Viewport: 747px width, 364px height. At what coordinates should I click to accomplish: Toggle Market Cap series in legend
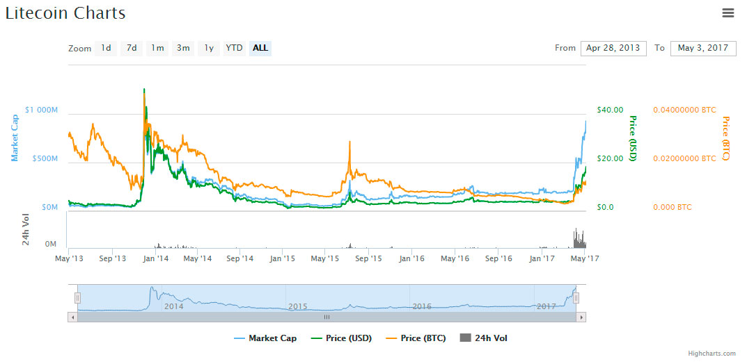click(265, 338)
